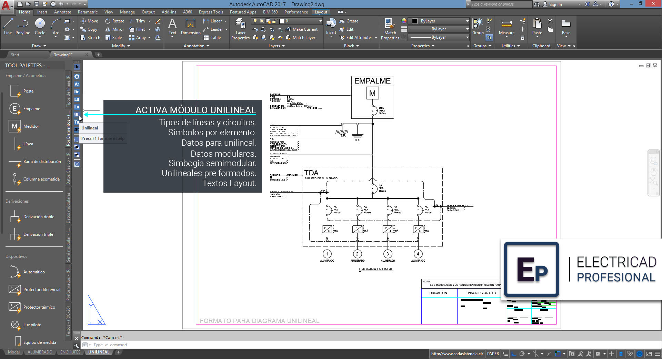The height and width of the screenshot is (359, 662).
Task: Open the Model layout tab
Action: point(14,352)
